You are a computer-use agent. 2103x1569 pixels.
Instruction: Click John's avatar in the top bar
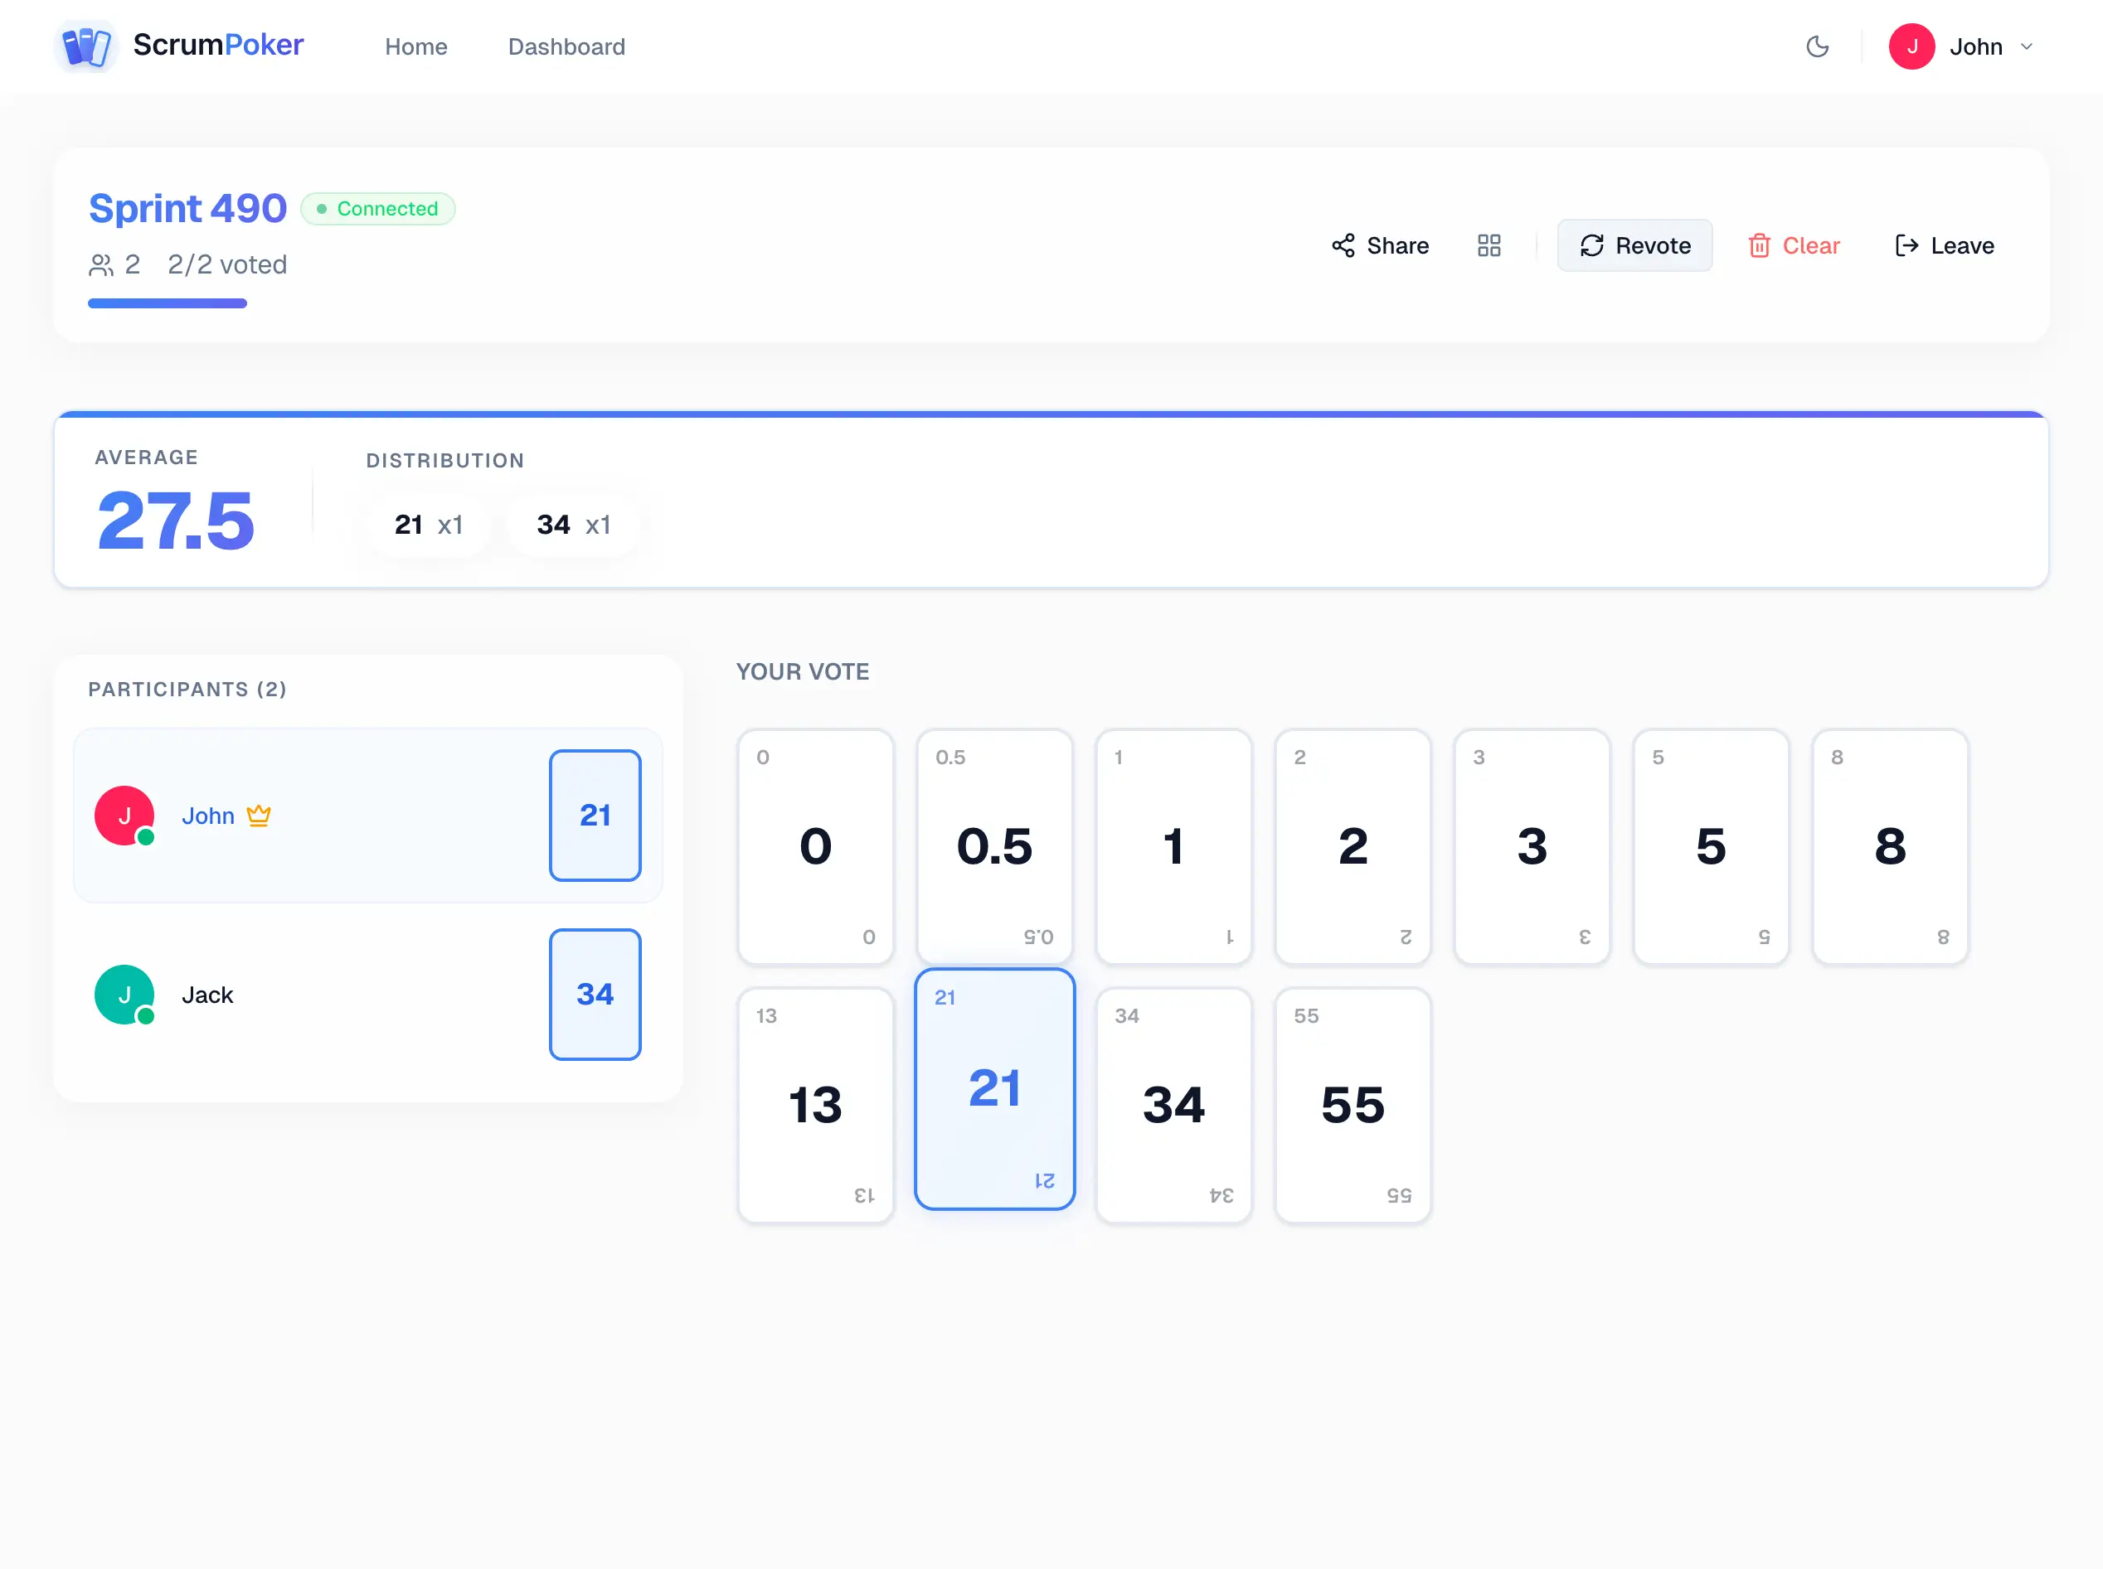[1912, 46]
